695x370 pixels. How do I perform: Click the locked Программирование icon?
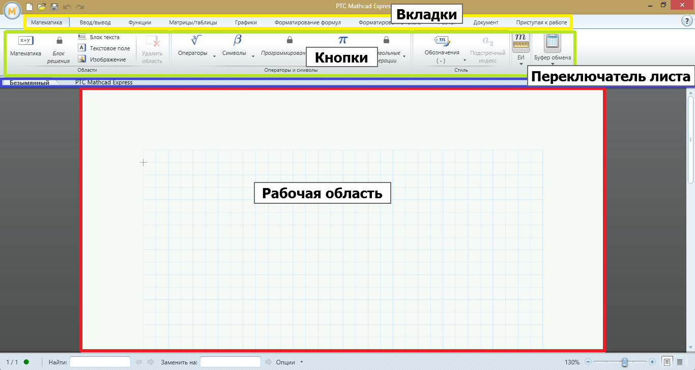289,40
